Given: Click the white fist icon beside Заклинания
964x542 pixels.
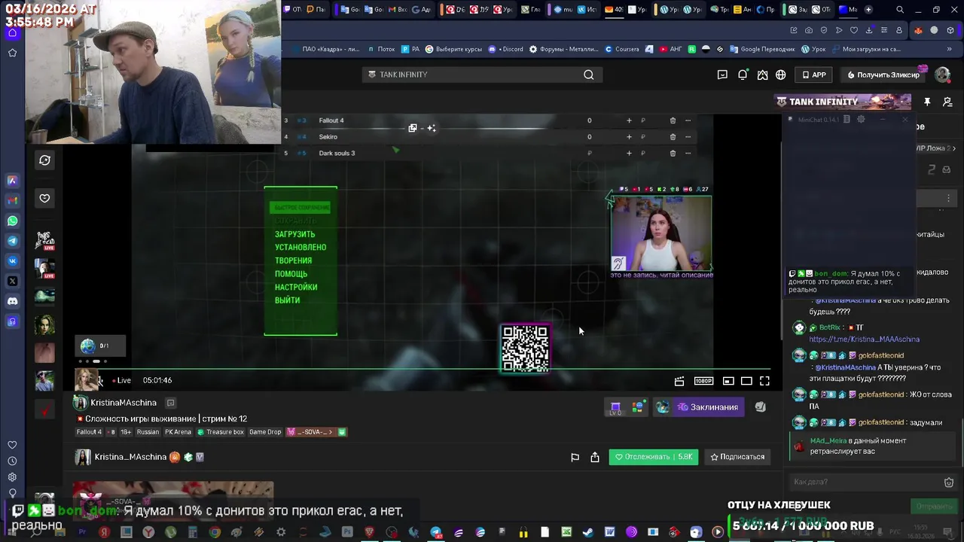Looking at the screenshot, I should [760, 407].
